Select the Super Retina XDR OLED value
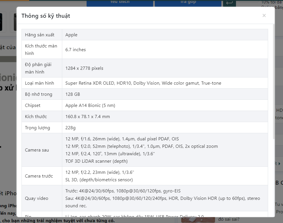Viewport: 283px width, 223px height. click(143, 83)
